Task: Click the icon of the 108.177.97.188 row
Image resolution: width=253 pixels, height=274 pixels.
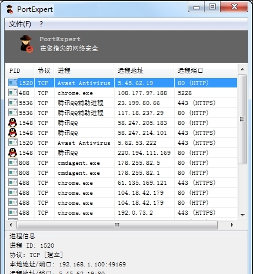Action: [x=13, y=93]
